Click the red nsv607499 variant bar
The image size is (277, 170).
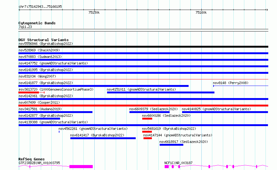tap(143, 106)
